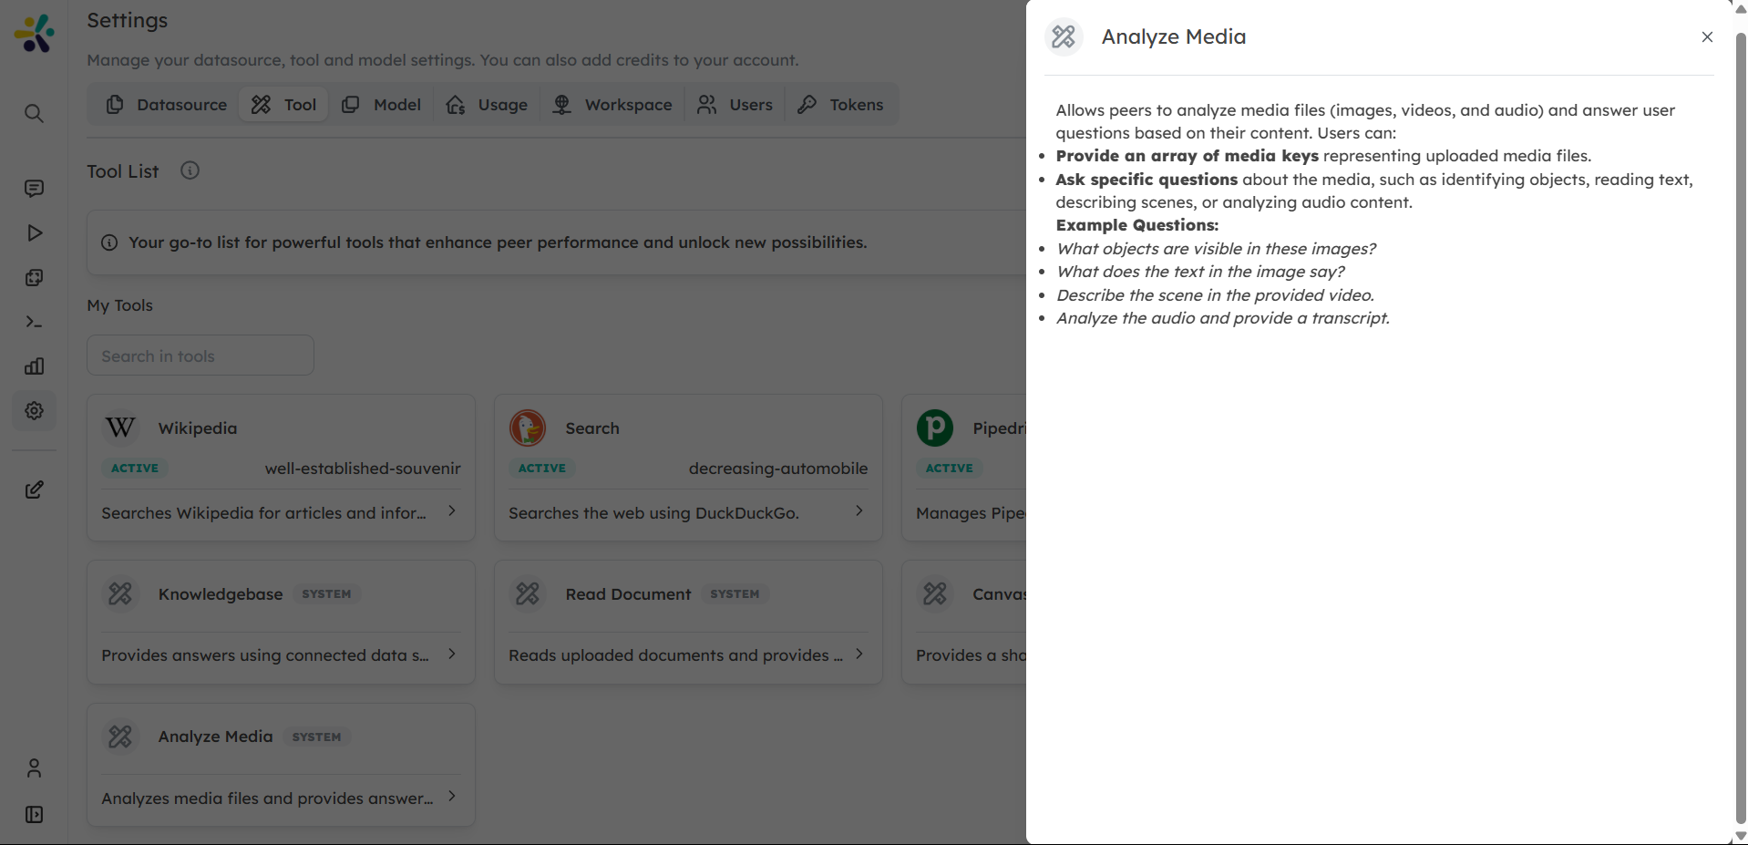The width and height of the screenshot is (1748, 845).
Task: Click the search icon in left sidebar
Action: [34, 114]
